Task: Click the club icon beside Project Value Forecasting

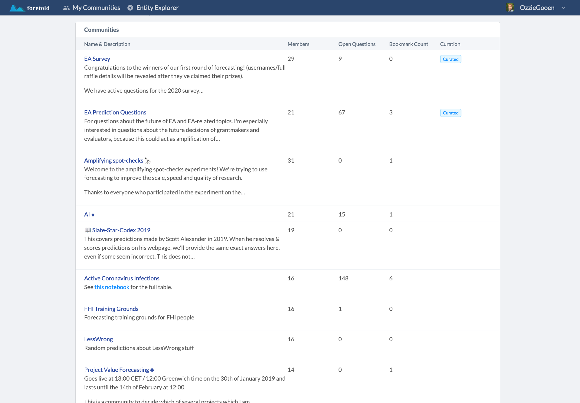Action: tap(152, 370)
